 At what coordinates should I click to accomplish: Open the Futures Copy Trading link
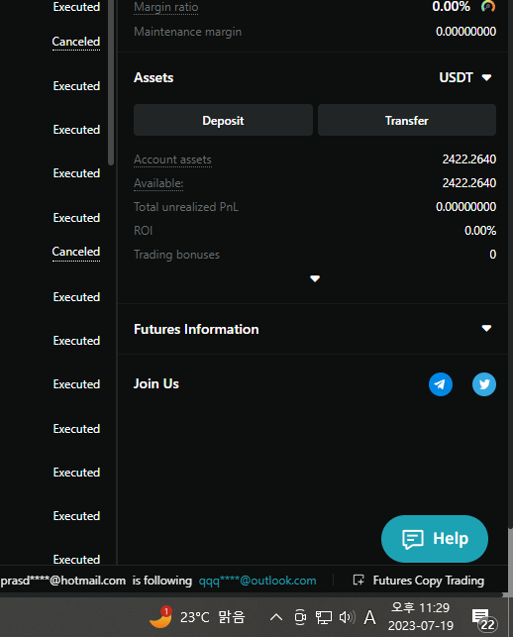(429, 581)
